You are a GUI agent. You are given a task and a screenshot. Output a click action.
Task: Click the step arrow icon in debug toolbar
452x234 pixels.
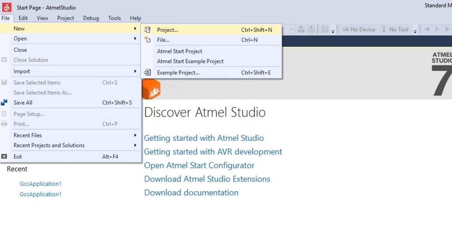pos(427,29)
